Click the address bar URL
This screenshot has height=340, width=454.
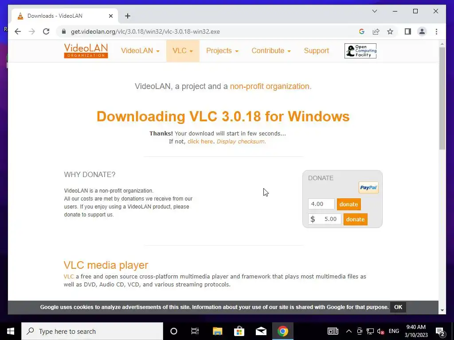click(145, 31)
